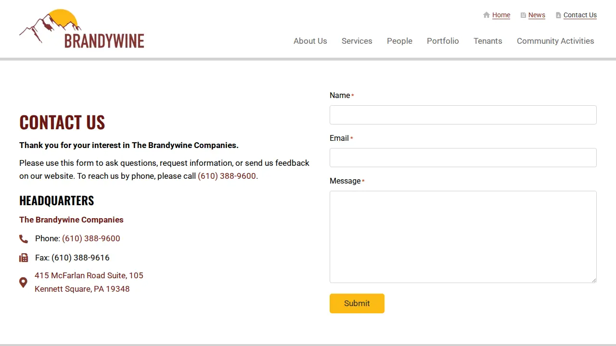Click the house icon beside Home
Screen dimensions: 616x346
pyautogui.click(x=487, y=15)
